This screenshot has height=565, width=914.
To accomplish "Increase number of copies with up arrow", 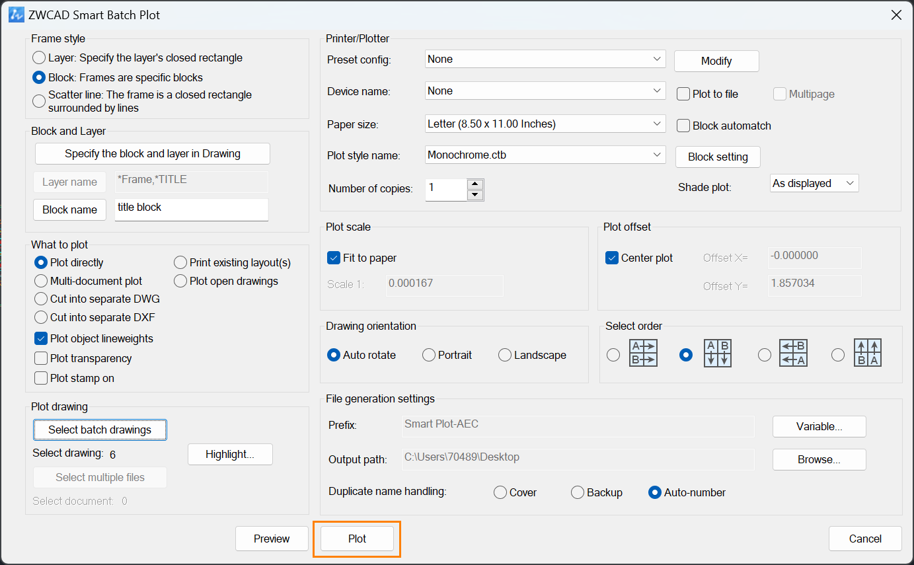I will (475, 184).
